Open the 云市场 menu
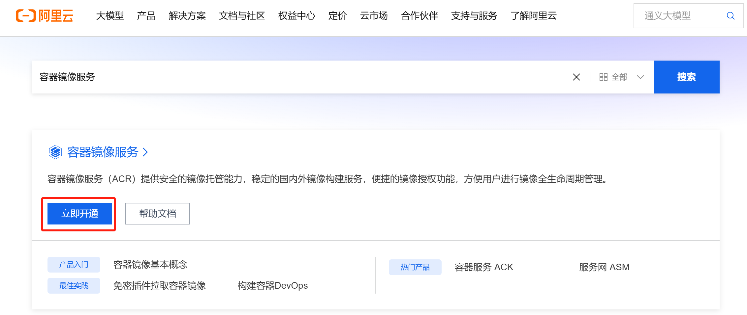 [x=374, y=16]
